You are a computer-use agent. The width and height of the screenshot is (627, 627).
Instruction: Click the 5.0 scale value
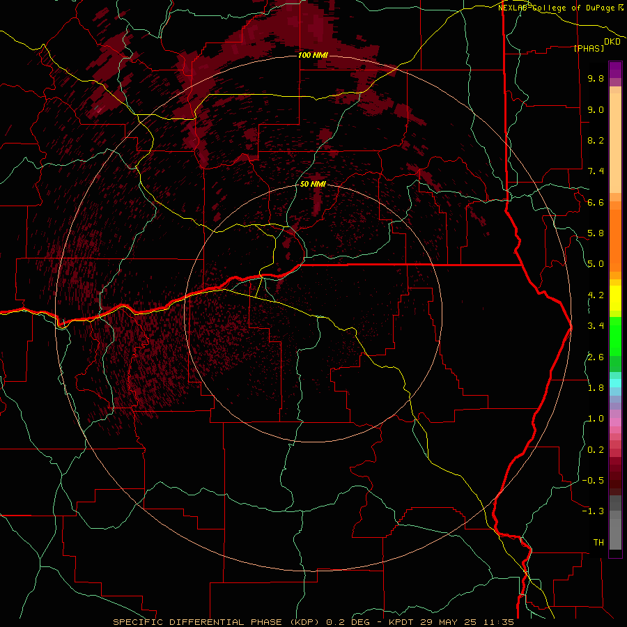click(x=596, y=264)
